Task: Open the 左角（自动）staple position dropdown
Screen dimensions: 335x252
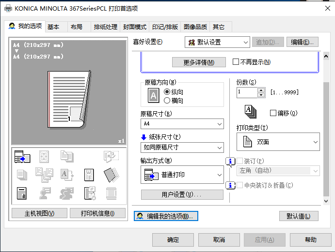Action: pos(278,171)
